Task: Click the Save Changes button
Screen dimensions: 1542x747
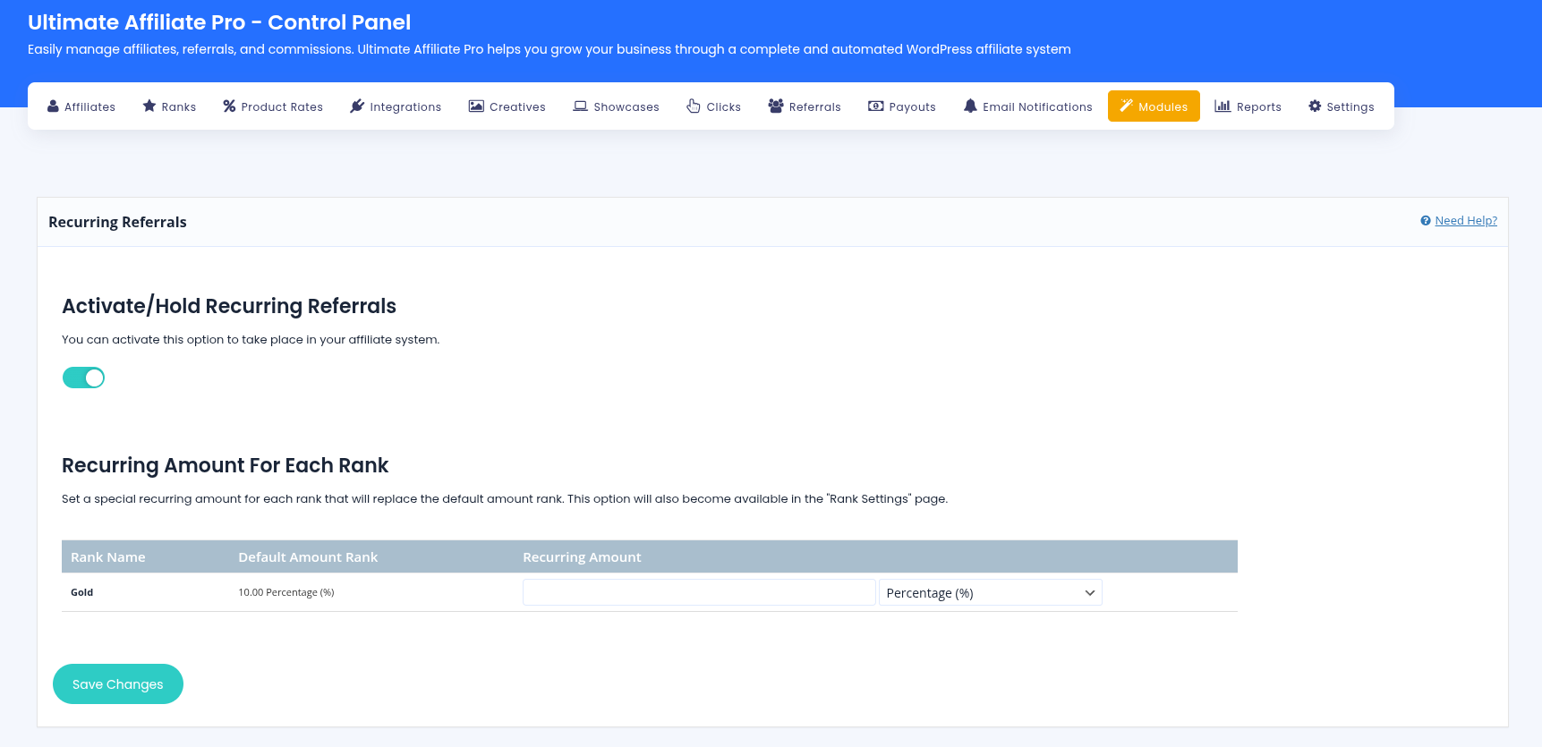Action: tap(118, 684)
